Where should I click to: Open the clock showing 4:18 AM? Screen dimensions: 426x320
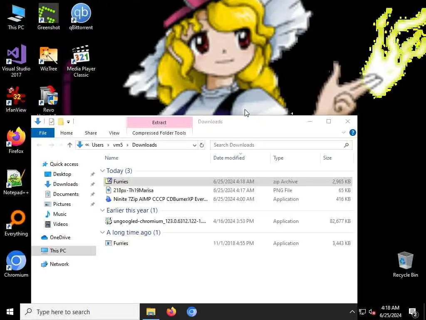point(390,312)
